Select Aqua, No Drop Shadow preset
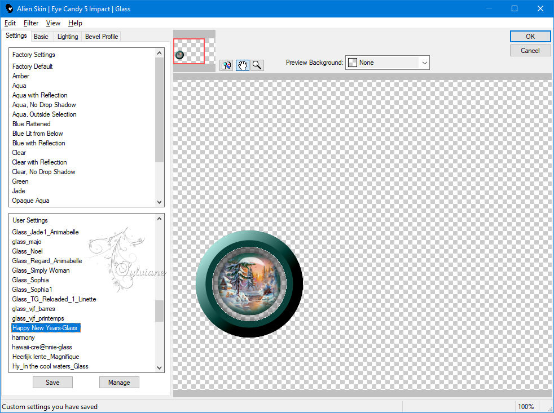 point(44,104)
